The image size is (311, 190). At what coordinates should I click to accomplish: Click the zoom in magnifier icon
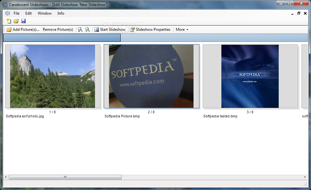[x=80, y=29]
